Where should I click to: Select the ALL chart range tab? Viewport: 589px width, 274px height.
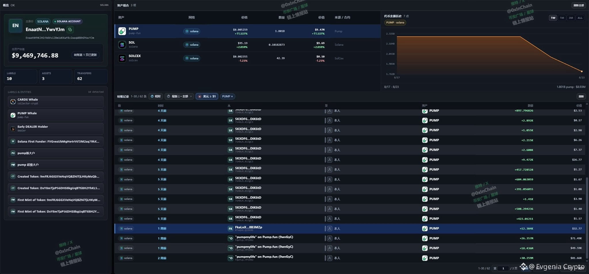pyautogui.click(x=580, y=18)
